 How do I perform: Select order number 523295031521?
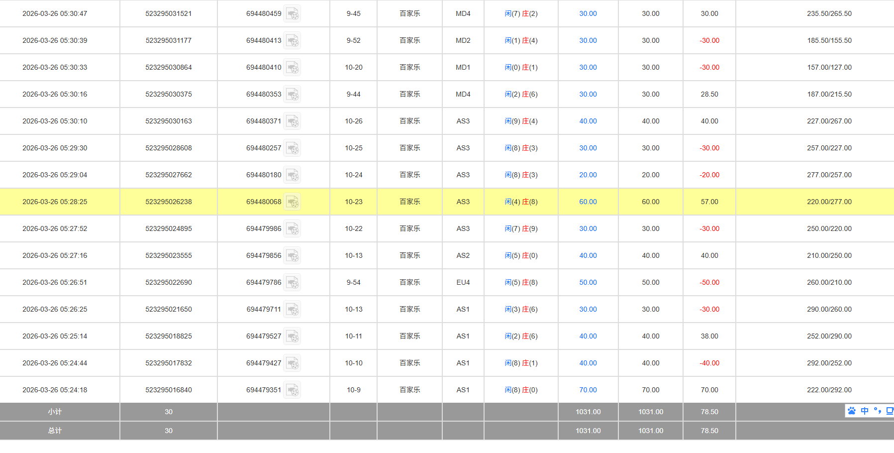point(168,14)
